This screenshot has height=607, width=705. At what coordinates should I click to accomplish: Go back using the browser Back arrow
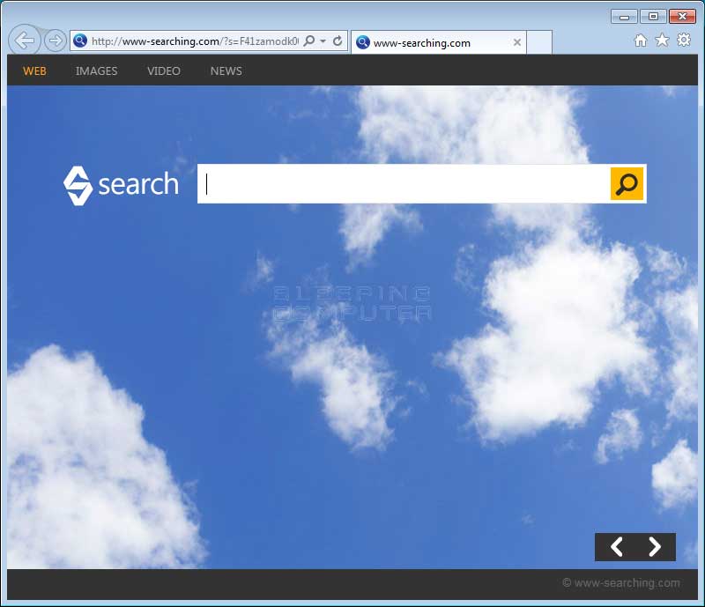25,41
